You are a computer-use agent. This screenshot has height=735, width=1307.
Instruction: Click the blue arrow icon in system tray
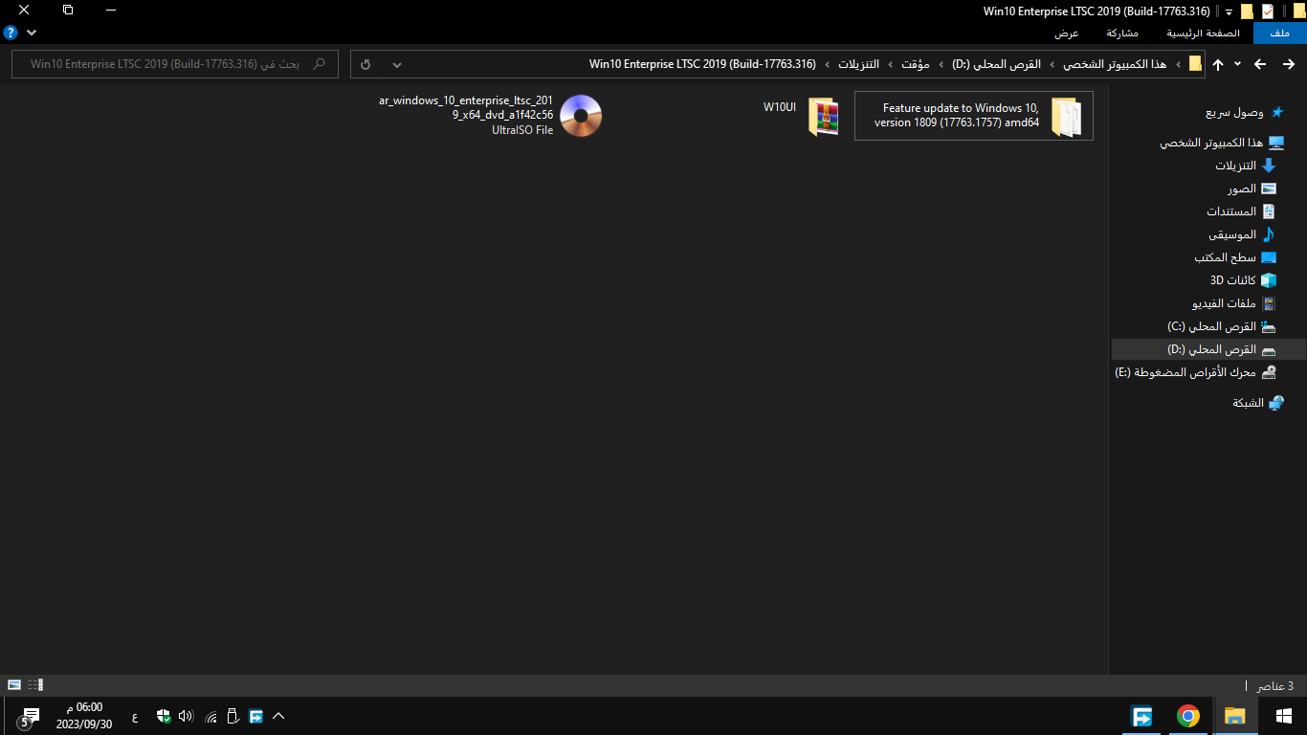coord(255,716)
